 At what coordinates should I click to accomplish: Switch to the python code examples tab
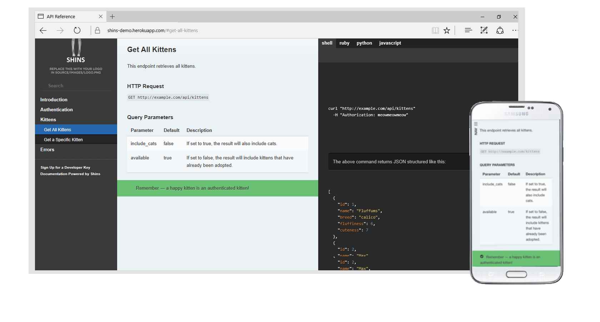click(364, 43)
